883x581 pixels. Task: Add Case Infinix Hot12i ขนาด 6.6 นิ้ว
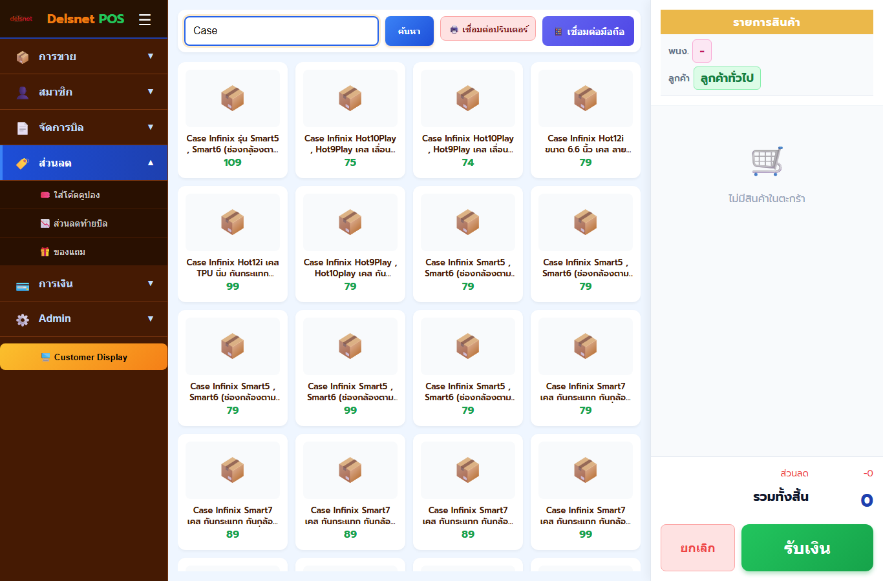[586, 120]
